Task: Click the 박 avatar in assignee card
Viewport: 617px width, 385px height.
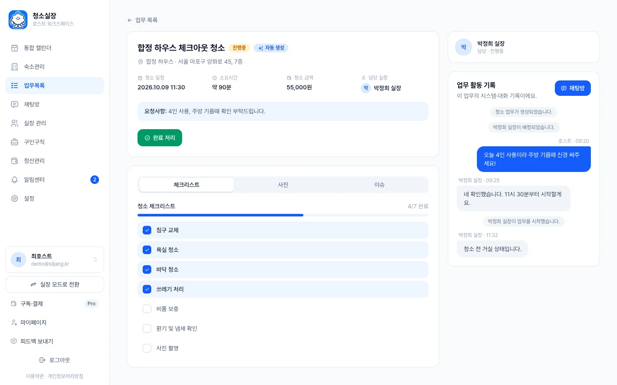Action: [464, 47]
